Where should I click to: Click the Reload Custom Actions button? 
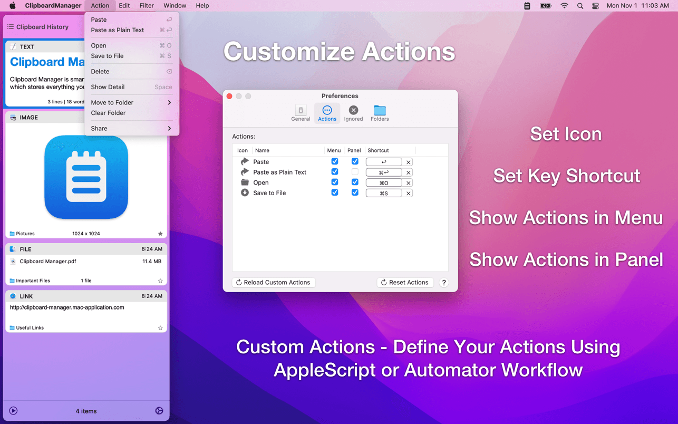(x=273, y=283)
